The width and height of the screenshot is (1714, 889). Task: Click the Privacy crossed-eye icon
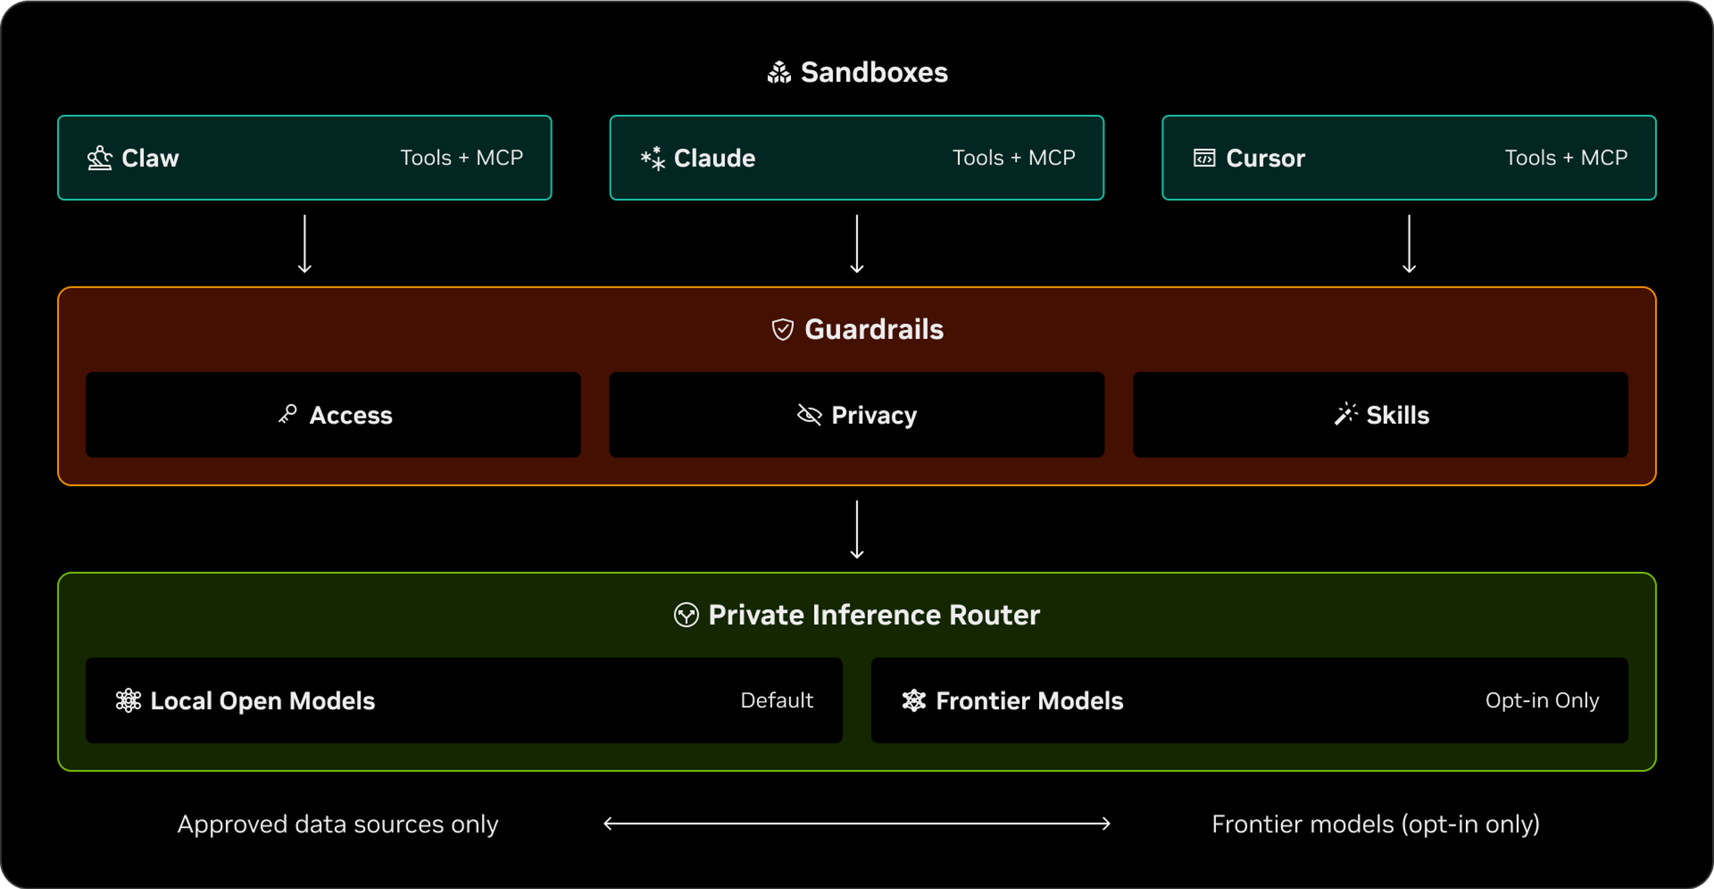[x=809, y=415]
